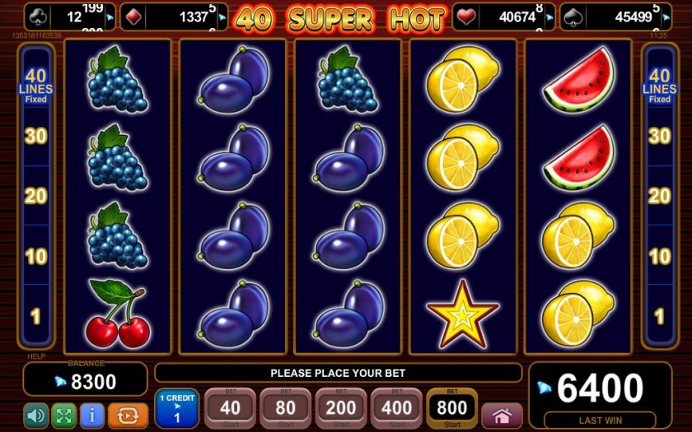Viewport: 692px width, 432px height.
Task: Select the 30 marker on left lines indicator
Action: [x=35, y=137]
